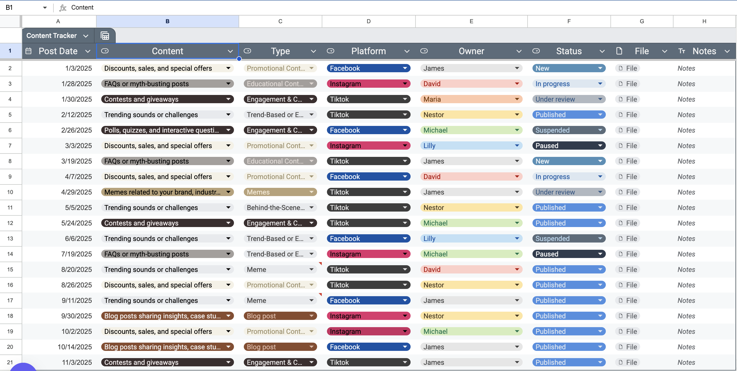This screenshot has width=737, height=371.
Task: Click the dropdown chip icon in Platform header
Action: [x=331, y=51]
